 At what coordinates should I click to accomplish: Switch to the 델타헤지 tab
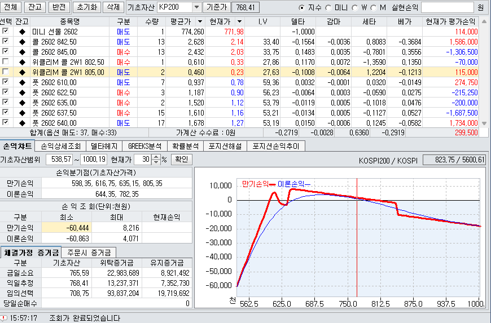click(x=104, y=146)
